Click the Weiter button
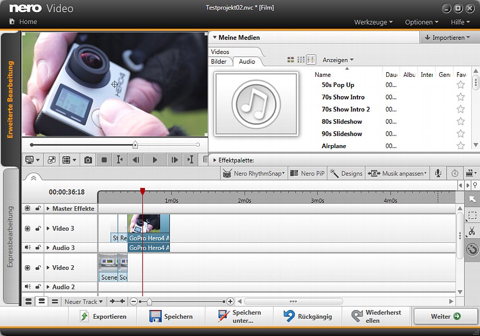 (x=445, y=316)
